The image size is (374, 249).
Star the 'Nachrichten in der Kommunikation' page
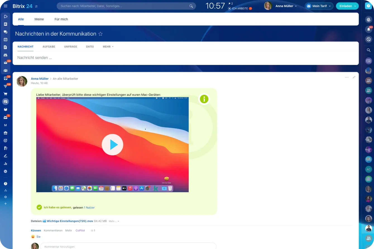(x=100, y=34)
